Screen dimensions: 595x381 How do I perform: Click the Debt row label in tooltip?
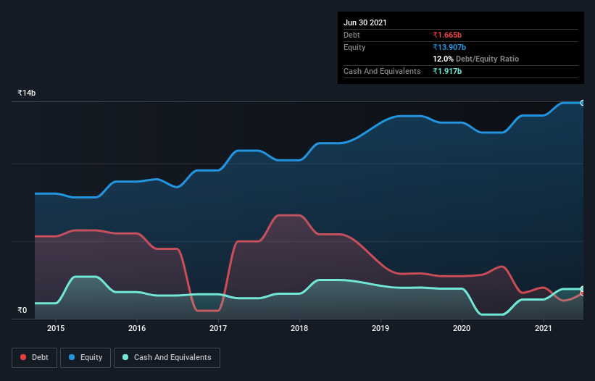point(351,35)
